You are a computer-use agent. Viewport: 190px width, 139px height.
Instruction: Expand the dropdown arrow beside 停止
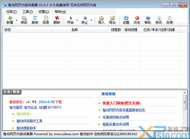coord(91,20)
